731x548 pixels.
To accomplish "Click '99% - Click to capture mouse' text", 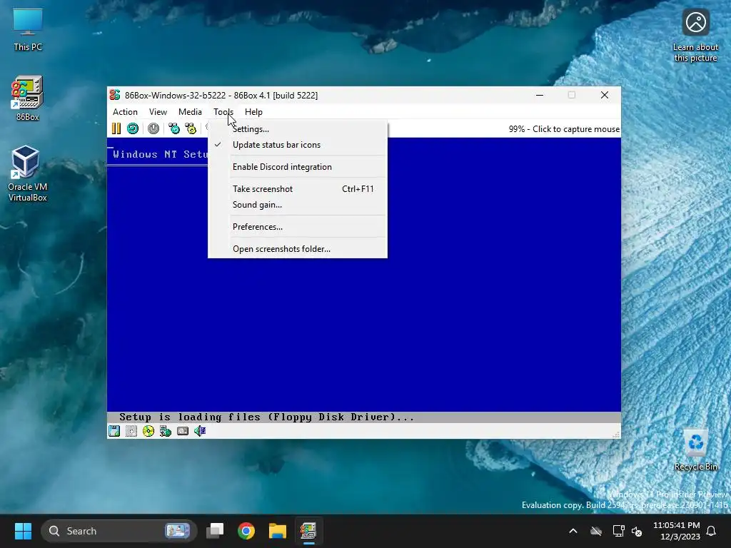I will coord(564,129).
